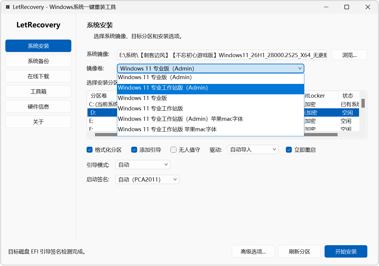Image resolution: width=379 pixels, height=266 pixels.
Task: Click the 状态 column header
Action: tap(348, 96)
